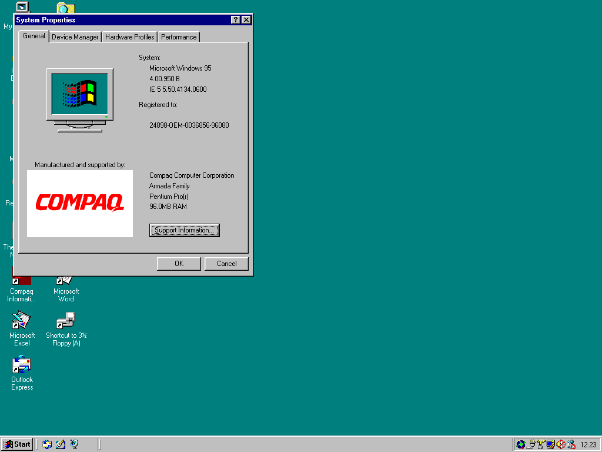602x452 pixels.
Task: Open the Performance tab
Action: (179, 37)
